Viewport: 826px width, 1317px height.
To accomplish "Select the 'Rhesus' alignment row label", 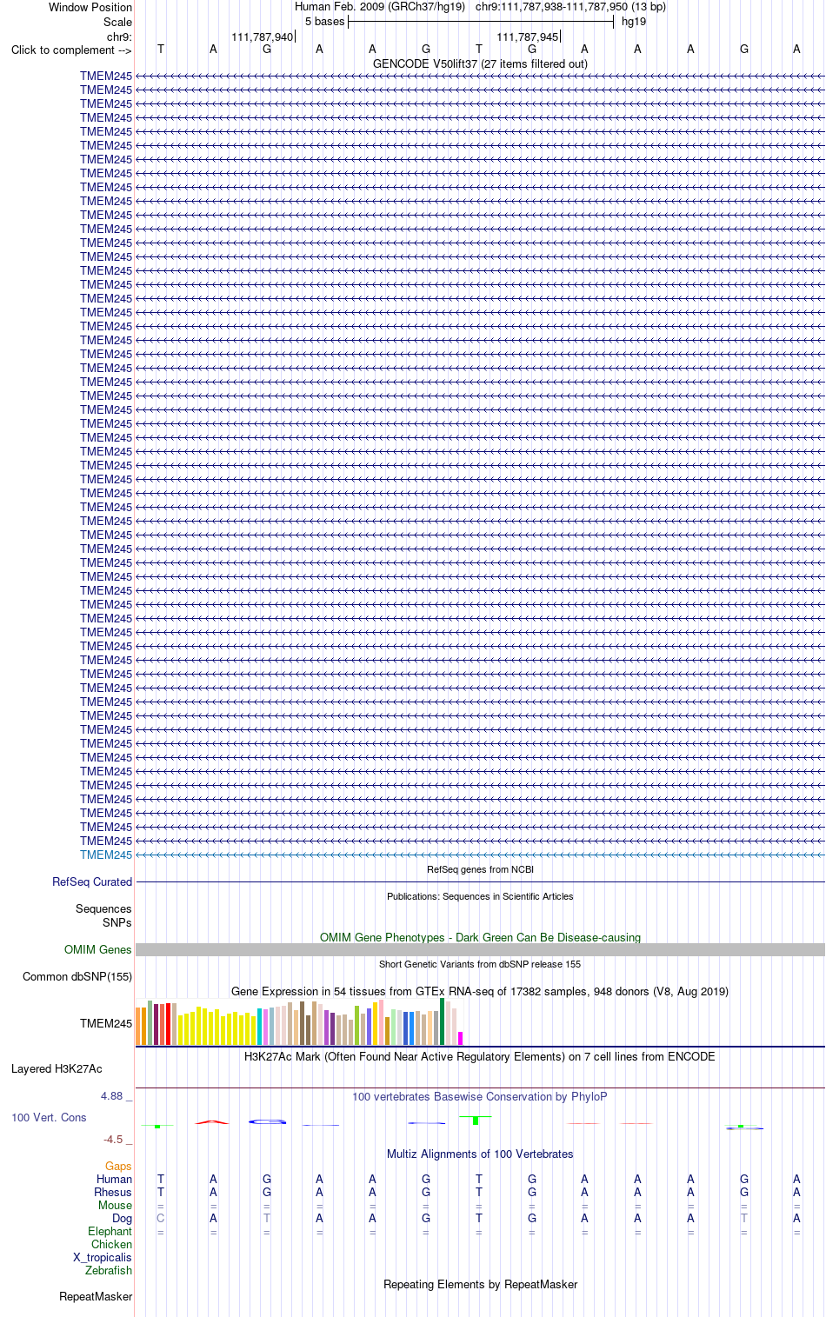I will tap(113, 1192).
